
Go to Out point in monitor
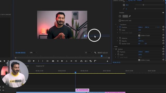76,61
